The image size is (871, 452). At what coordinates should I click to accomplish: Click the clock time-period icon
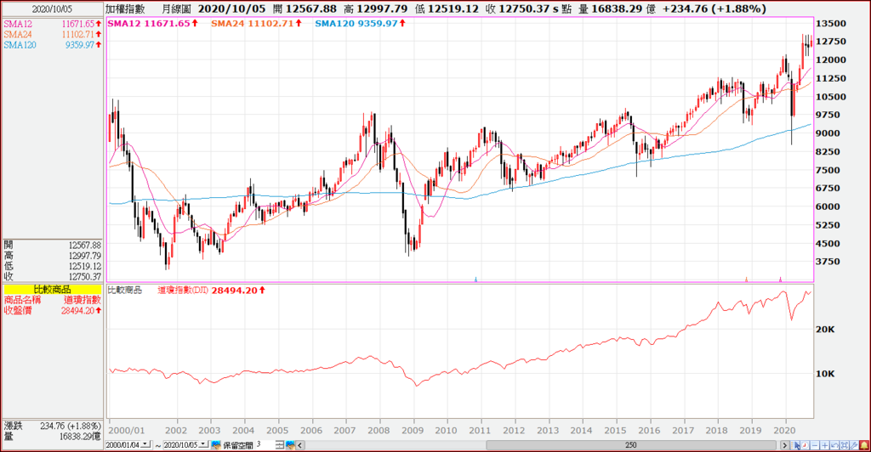[805, 445]
